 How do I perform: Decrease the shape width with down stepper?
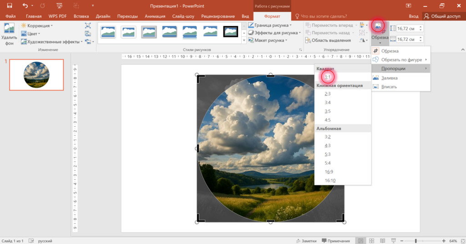coord(420,41)
